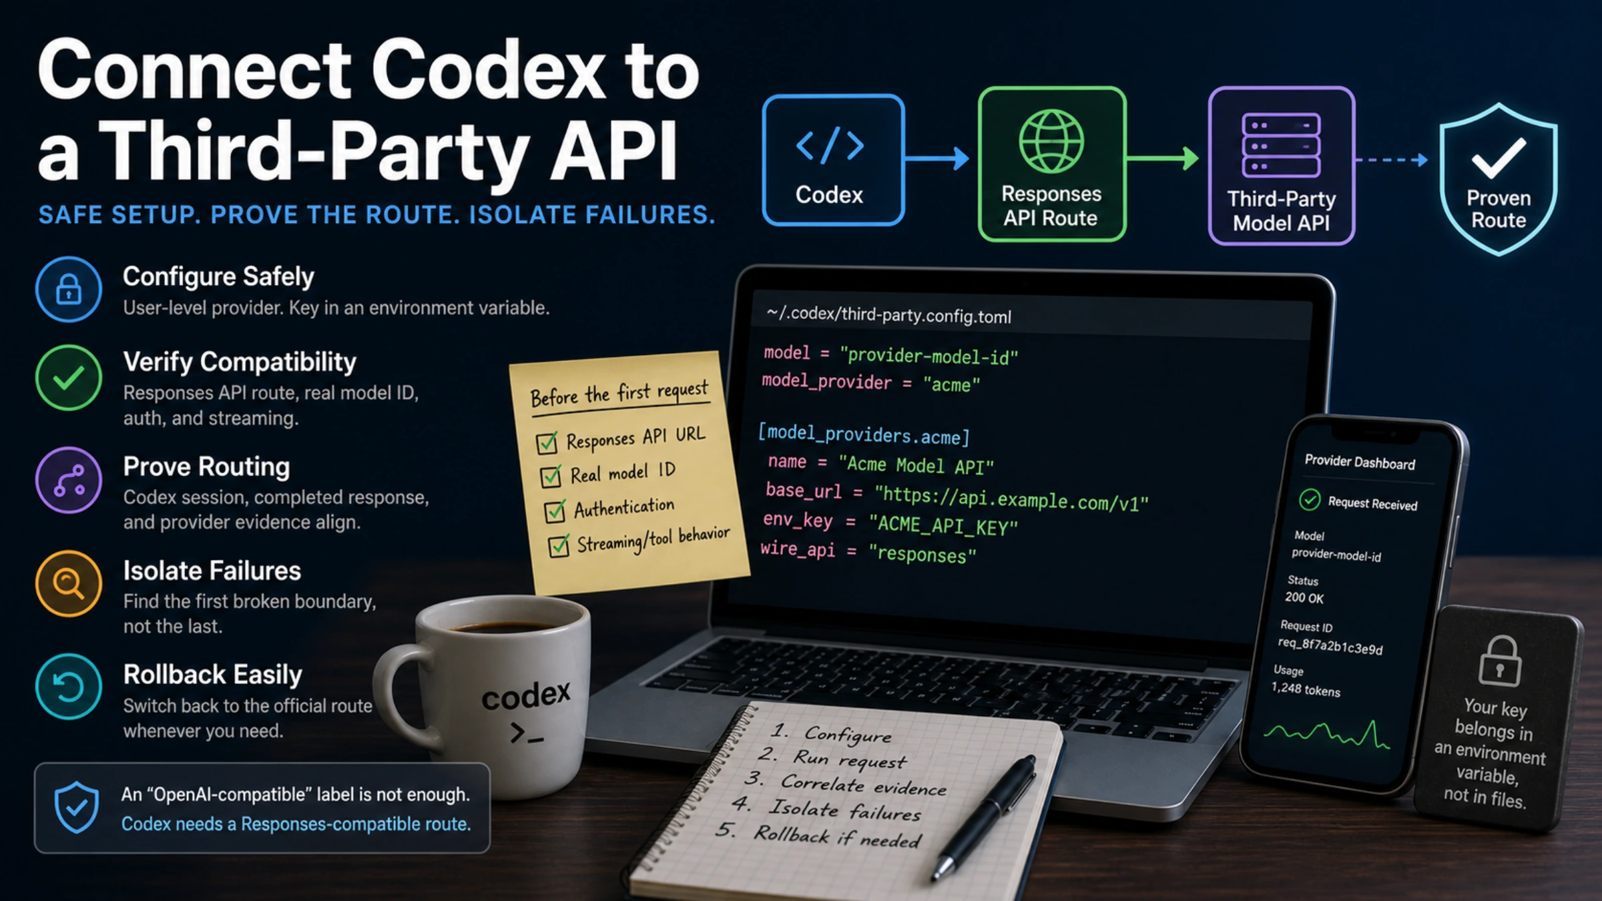This screenshot has width=1602, height=901.
Task: Click the Request Received check icon on phone
Action: click(1310, 499)
